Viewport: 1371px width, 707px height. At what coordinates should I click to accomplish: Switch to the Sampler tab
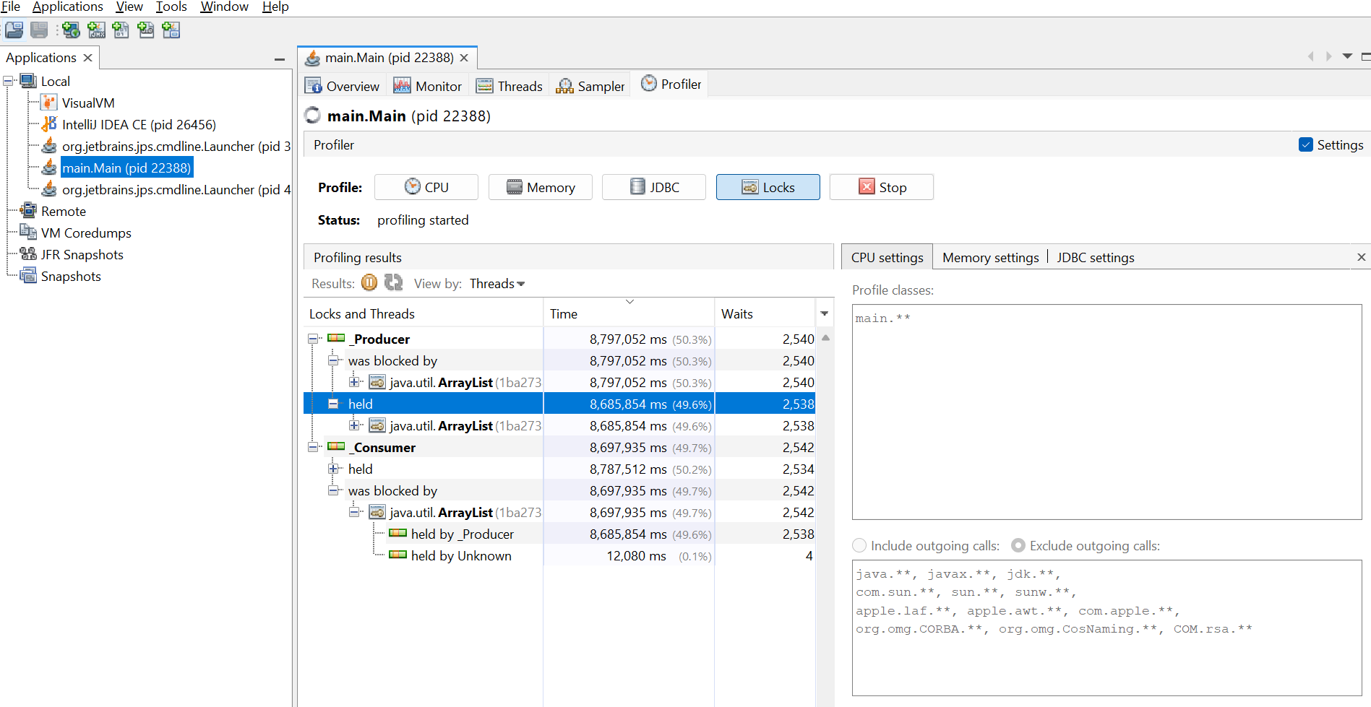[590, 86]
